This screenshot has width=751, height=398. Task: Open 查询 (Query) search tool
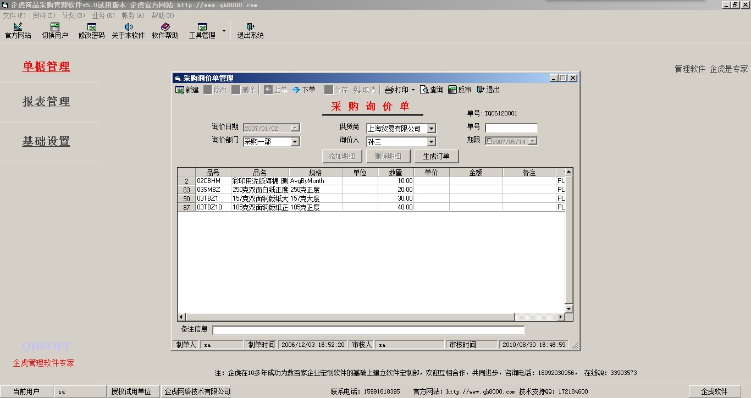pyautogui.click(x=424, y=90)
